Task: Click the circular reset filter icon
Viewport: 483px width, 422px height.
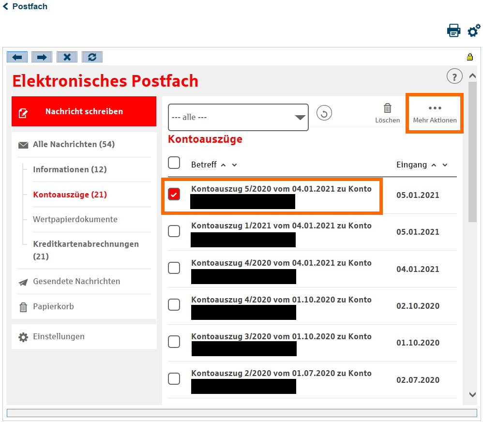Action: pyautogui.click(x=324, y=114)
